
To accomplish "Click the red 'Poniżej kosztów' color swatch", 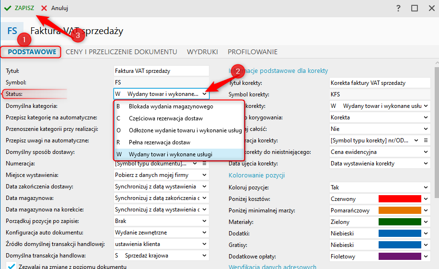I will (399, 199).
